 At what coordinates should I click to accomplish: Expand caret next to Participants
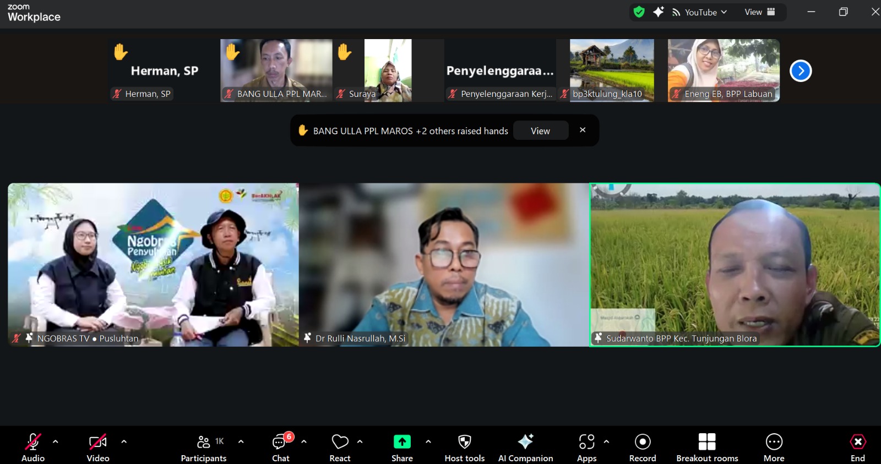241,441
